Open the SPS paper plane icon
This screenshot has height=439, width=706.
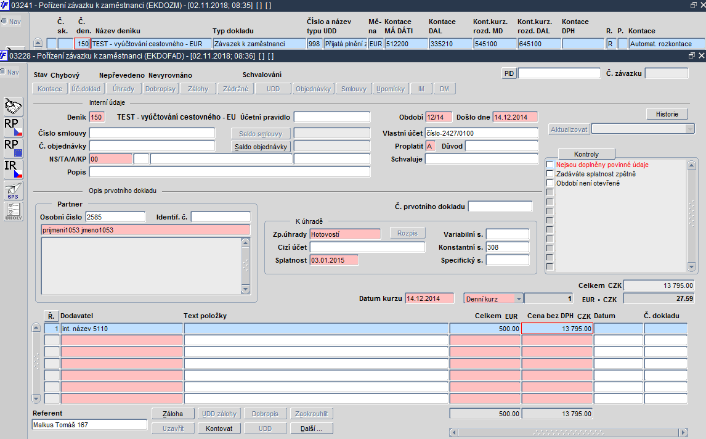tap(14, 191)
